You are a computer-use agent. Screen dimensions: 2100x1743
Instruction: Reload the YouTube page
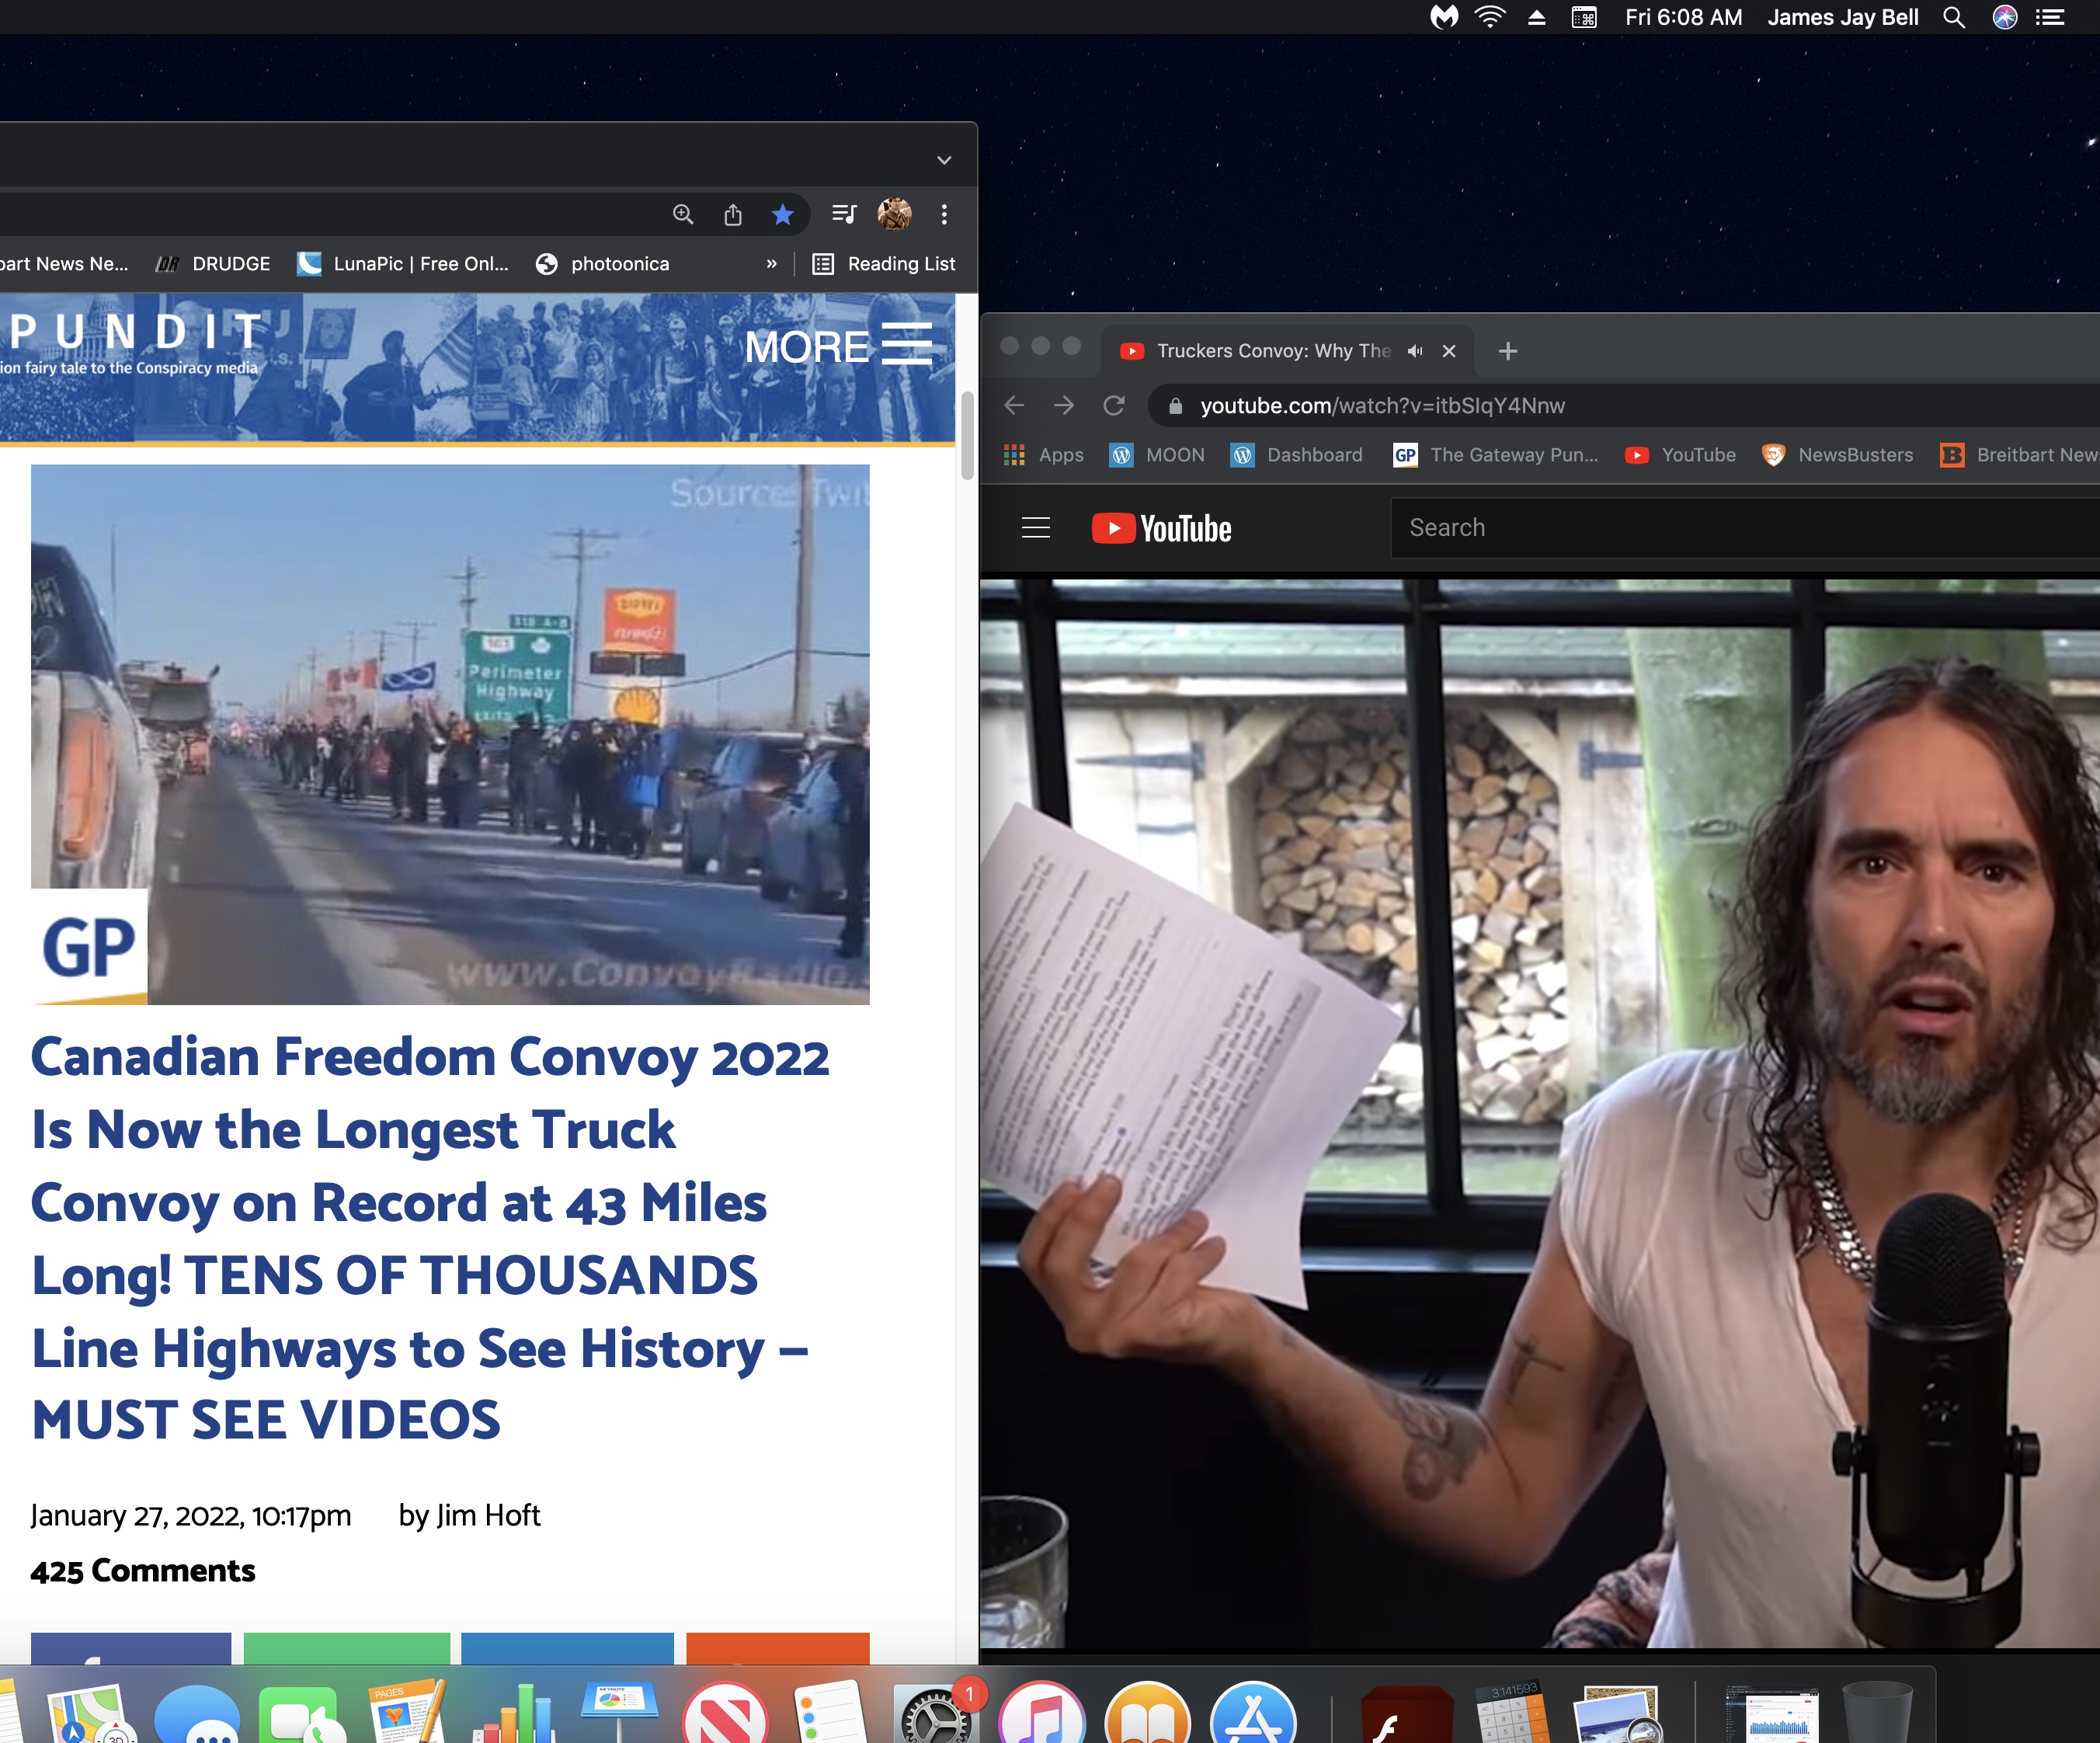pos(1114,405)
